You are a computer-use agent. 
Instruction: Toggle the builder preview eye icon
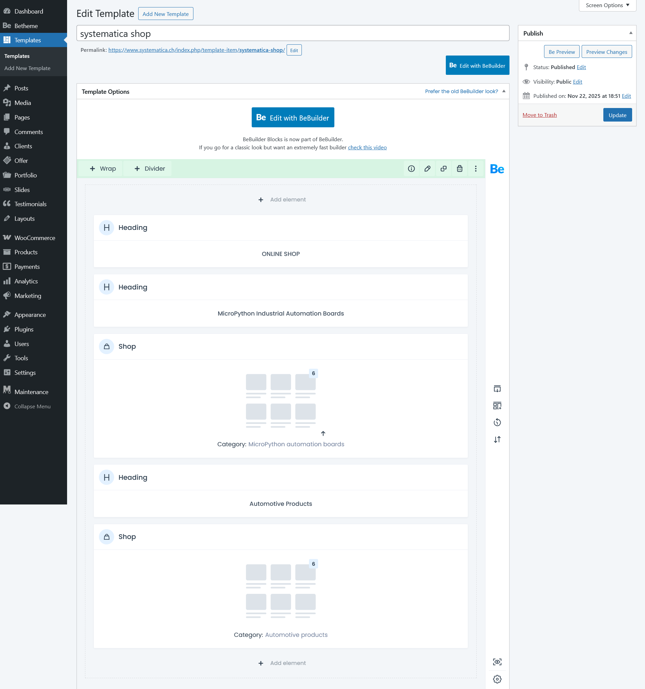[497, 662]
